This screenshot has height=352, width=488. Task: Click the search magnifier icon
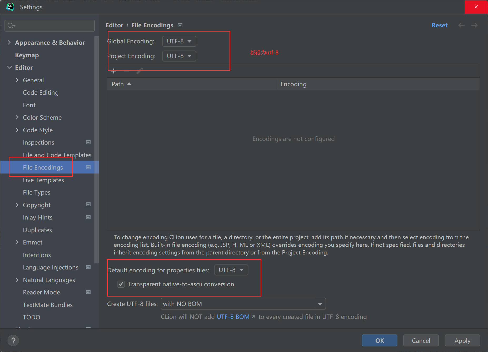coord(11,25)
